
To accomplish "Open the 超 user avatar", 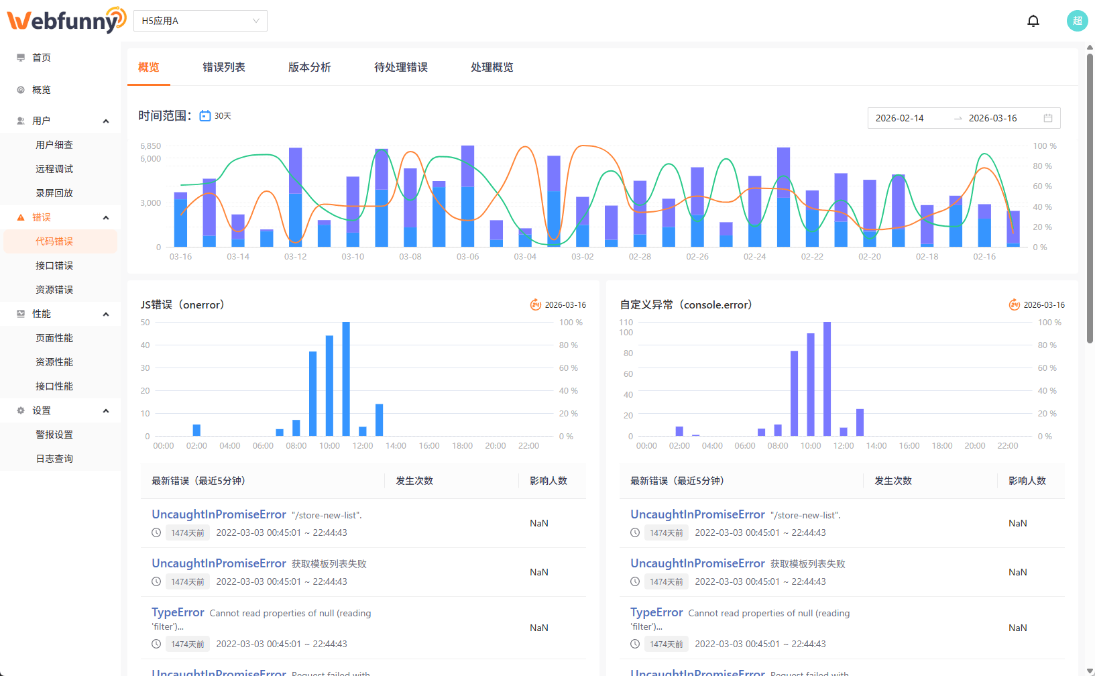I will [x=1076, y=21].
